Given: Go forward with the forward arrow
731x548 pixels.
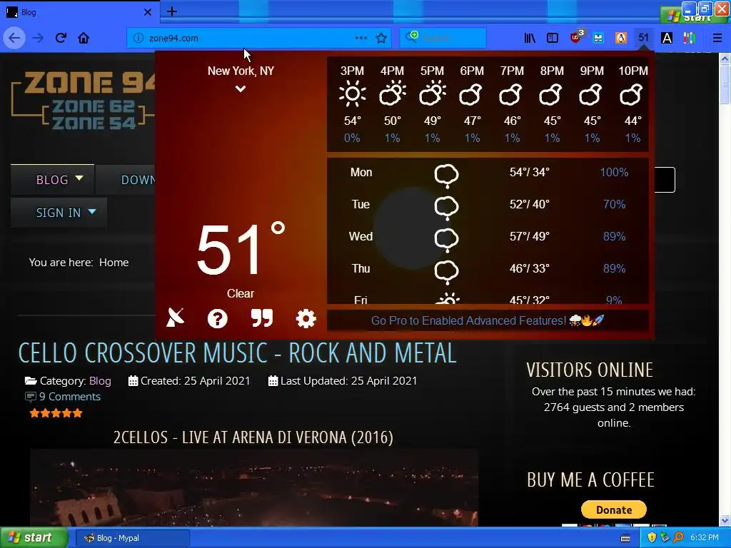Looking at the screenshot, I should [x=38, y=39].
